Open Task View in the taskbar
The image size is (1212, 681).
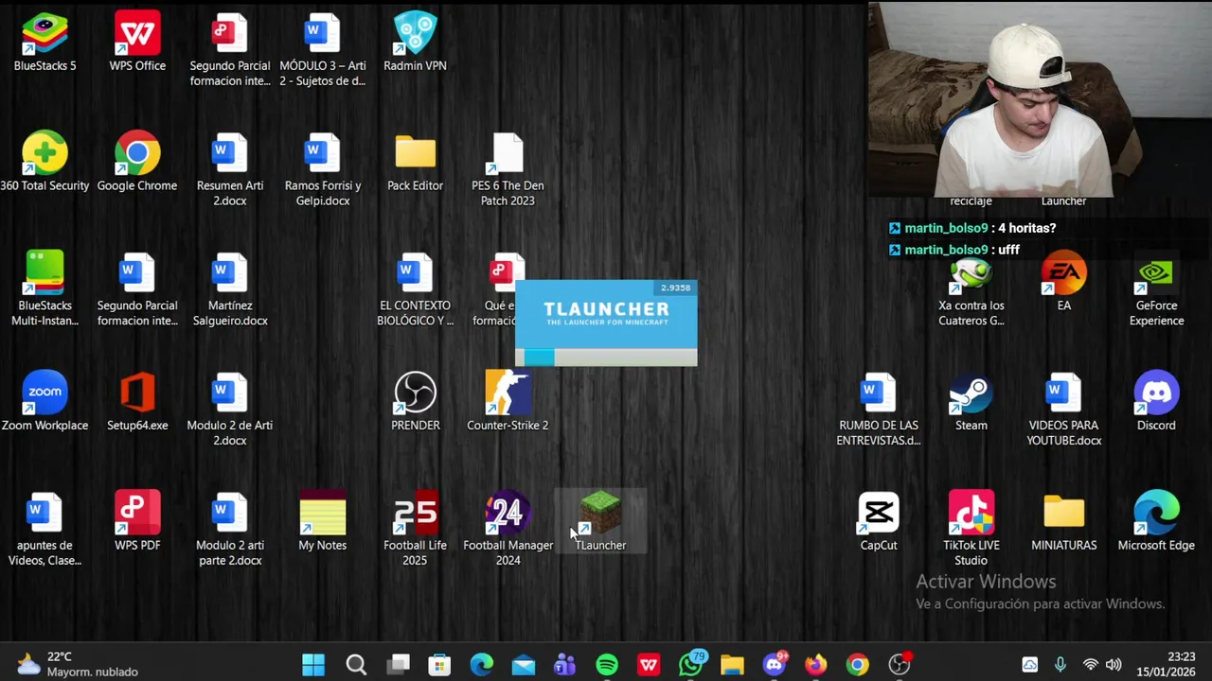tap(398, 665)
